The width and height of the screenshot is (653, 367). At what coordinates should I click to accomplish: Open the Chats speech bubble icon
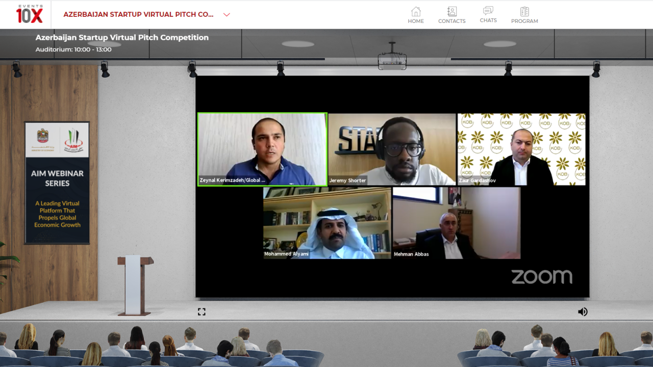[488, 11]
